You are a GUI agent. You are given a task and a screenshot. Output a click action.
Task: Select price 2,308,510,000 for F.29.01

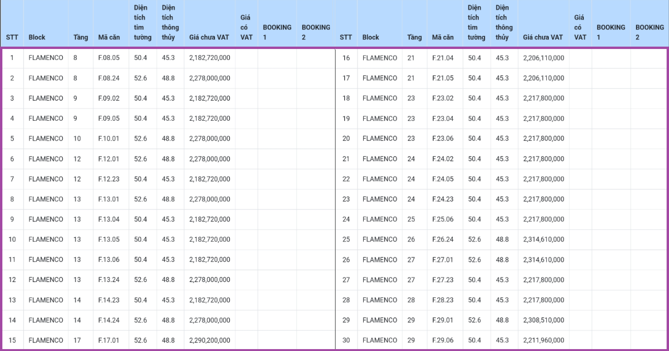pos(543,320)
